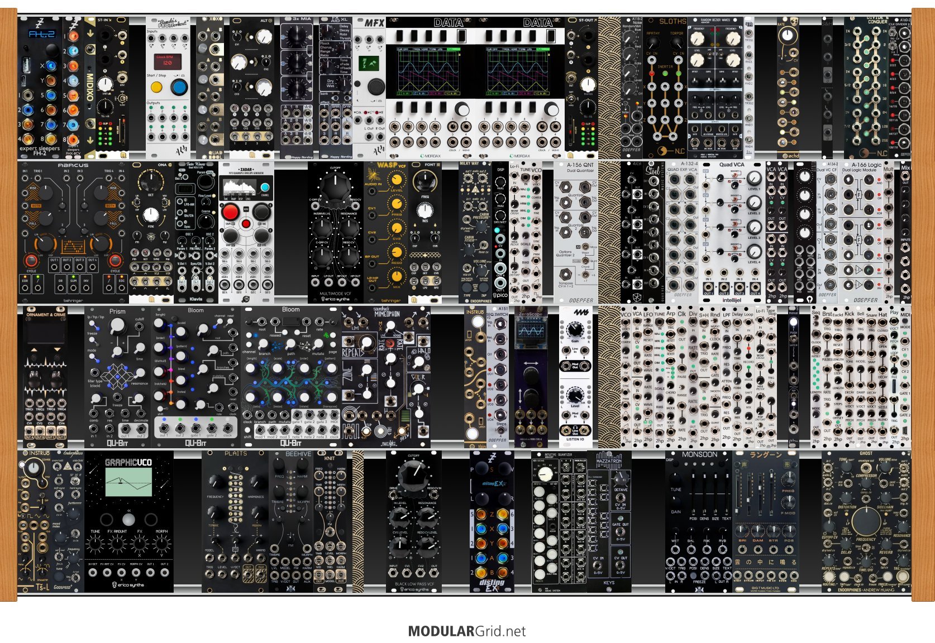Select the Endorphines MILKY WAY module
This screenshot has width=935, height=643.
[475, 232]
